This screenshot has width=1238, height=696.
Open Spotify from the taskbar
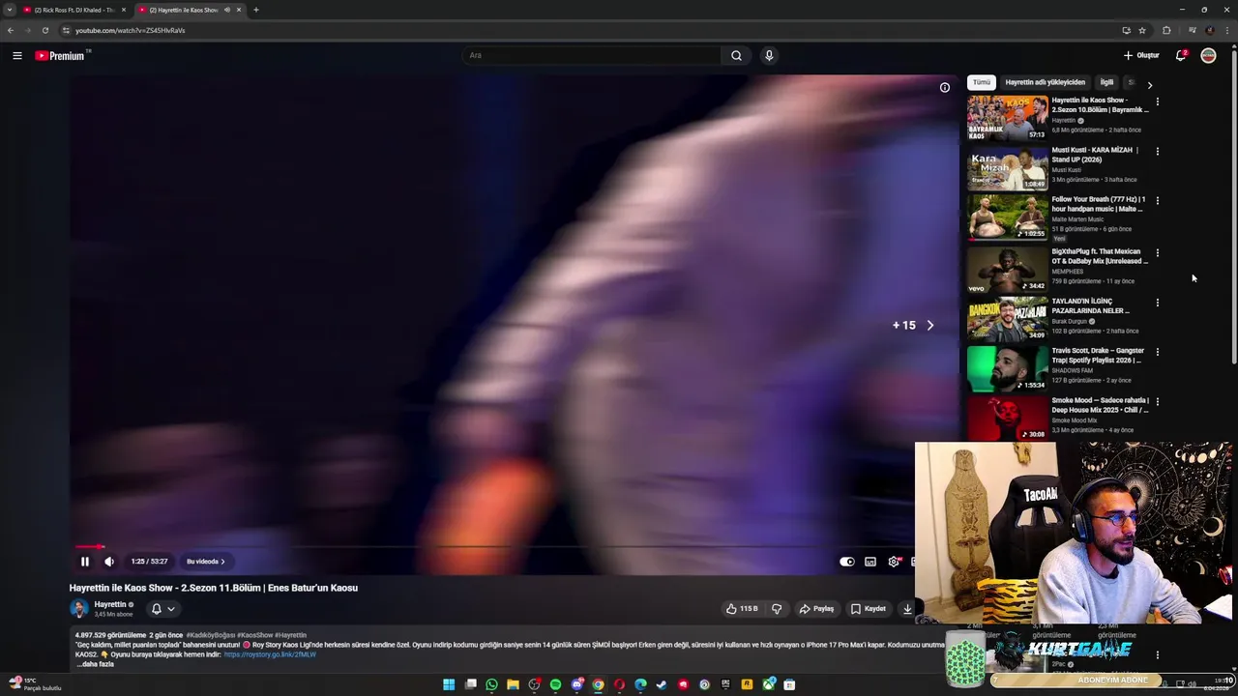point(555,684)
